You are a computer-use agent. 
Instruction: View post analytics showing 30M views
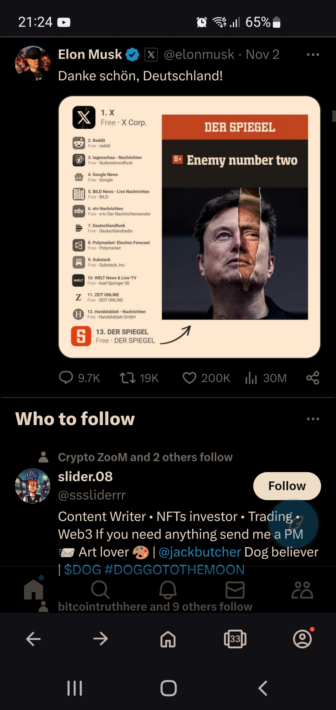(266, 378)
